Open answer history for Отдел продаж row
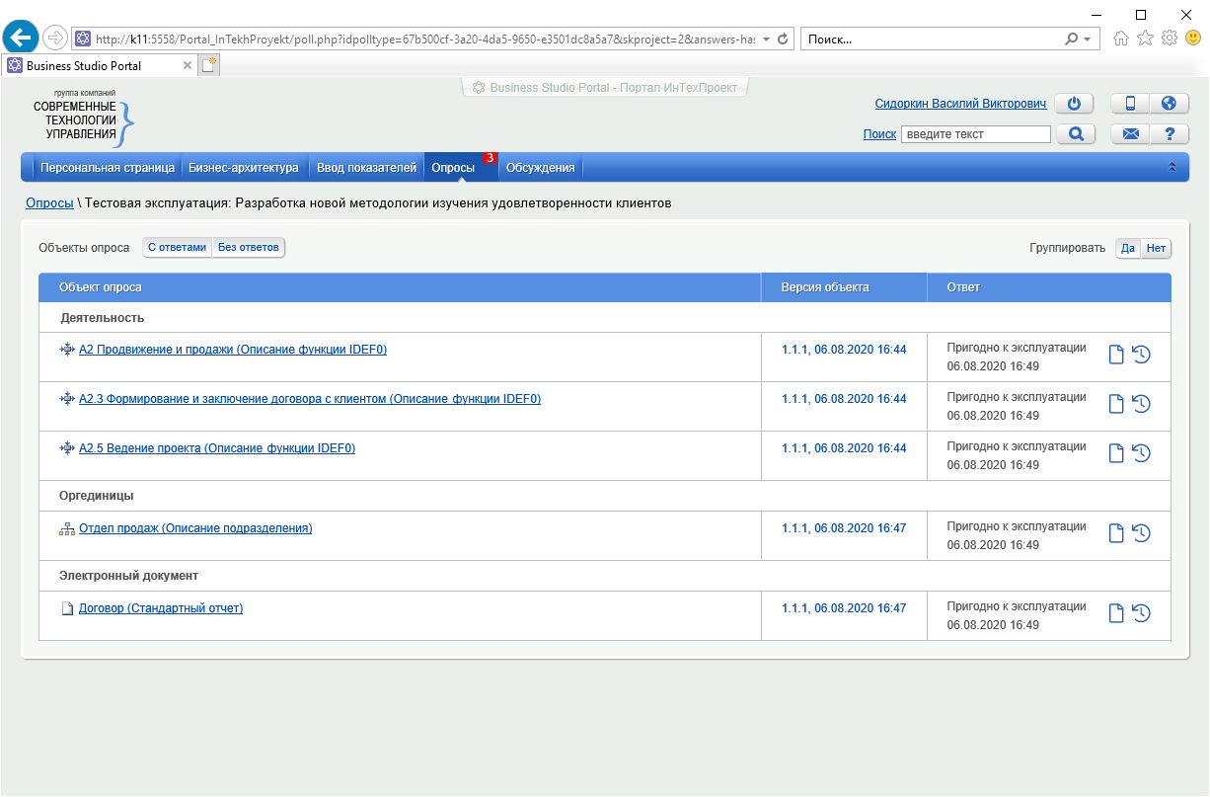This screenshot has width=1210, height=797. 1142,533
